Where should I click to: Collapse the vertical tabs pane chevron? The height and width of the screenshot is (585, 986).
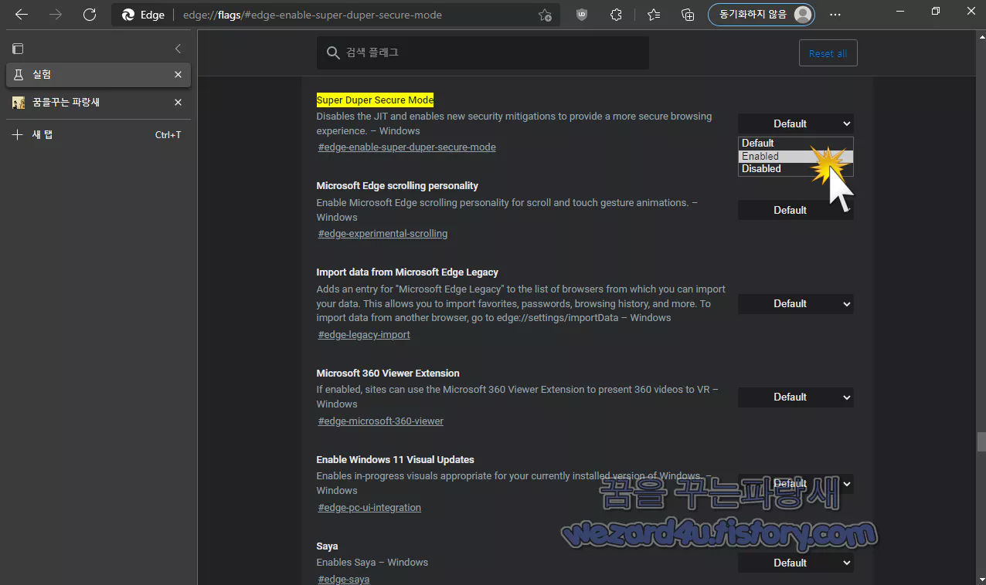coord(178,49)
